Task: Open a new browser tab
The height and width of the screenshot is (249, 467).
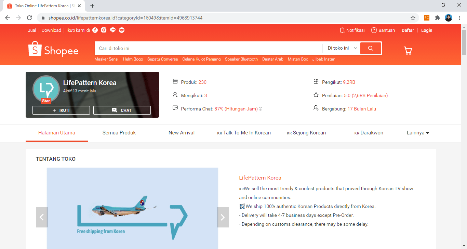Action: coord(92,6)
